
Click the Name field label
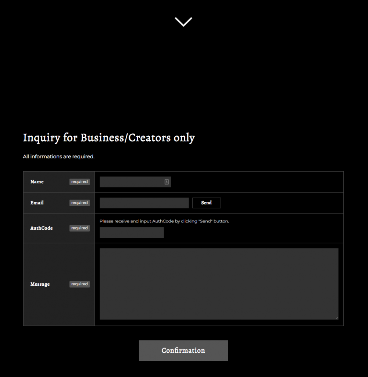coord(37,182)
